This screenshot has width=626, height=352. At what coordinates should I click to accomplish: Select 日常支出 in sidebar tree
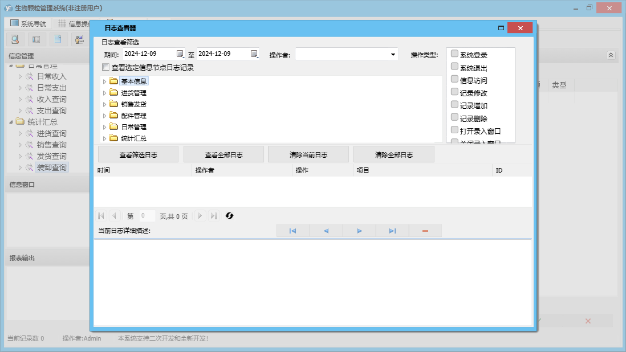pyautogui.click(x=51, y=88)
